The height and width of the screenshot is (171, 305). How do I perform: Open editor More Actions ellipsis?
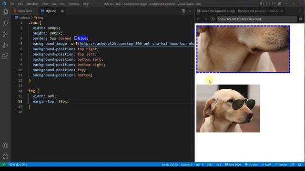click(189, 11)
